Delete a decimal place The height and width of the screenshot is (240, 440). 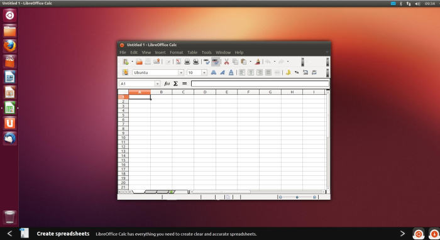click(x=314, y=73)
